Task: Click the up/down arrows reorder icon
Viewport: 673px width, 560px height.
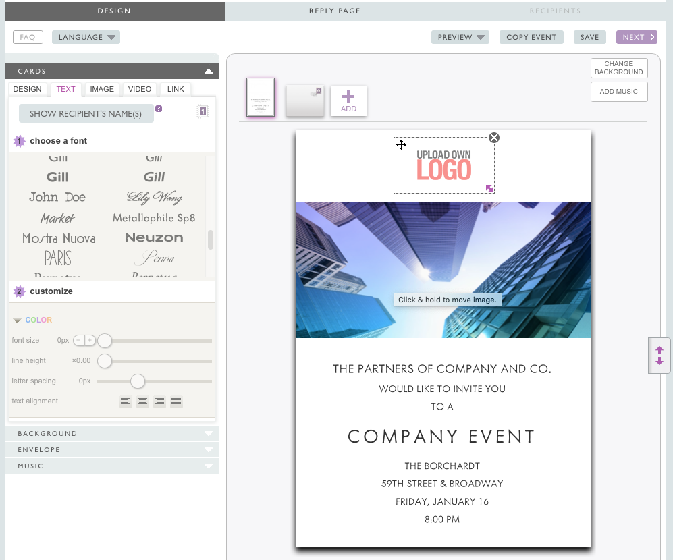Action: 659,356
